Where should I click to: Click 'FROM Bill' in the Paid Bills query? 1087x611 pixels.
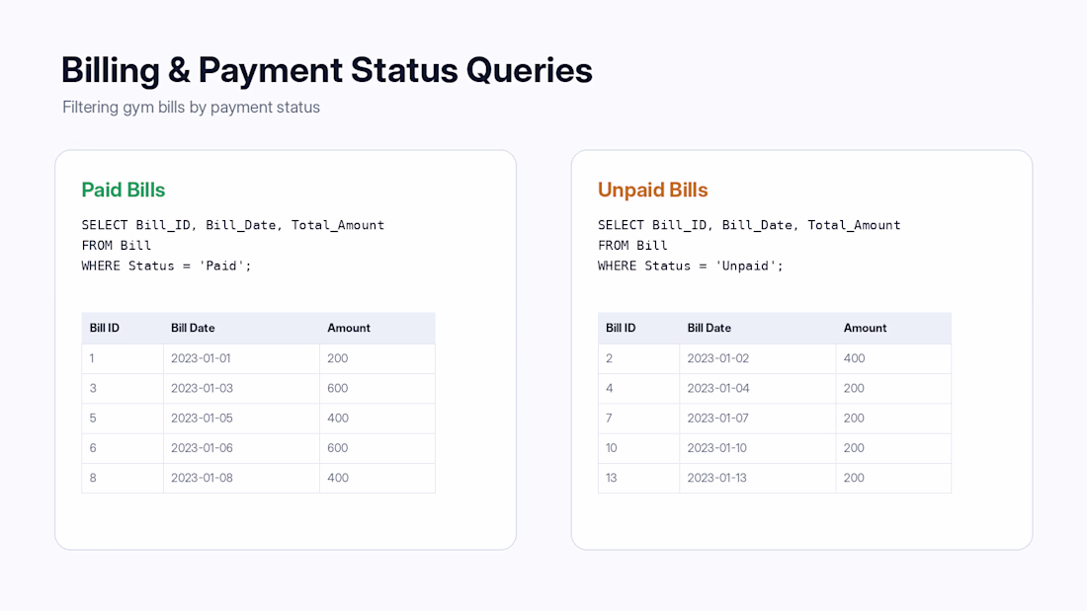coord(117,245)
